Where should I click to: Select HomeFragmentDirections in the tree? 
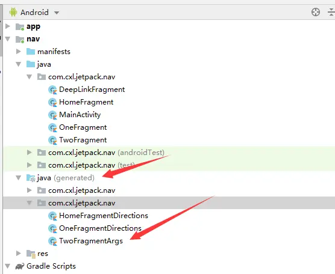click(x=104, y=216)
